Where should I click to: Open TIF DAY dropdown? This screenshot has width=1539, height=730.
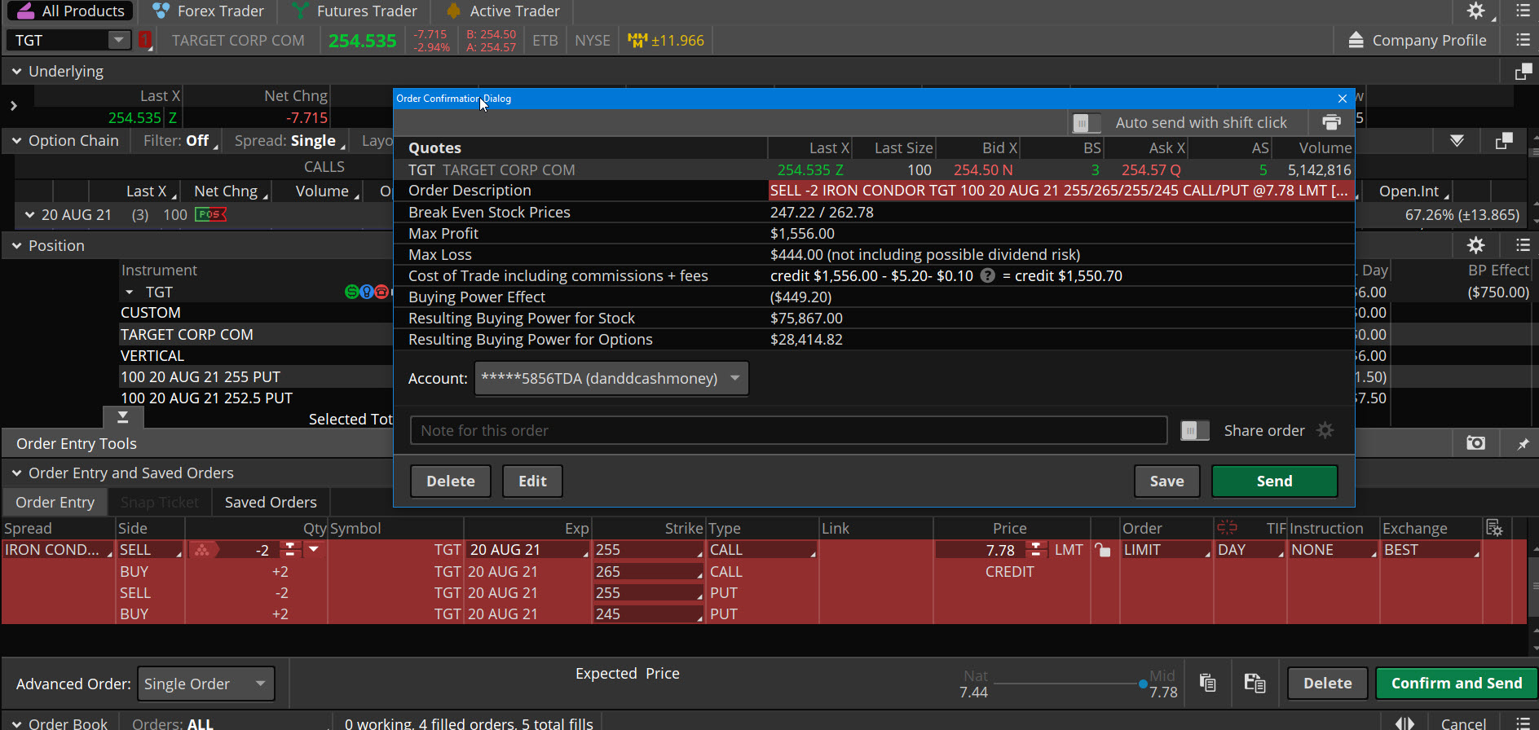point(1250,550)
